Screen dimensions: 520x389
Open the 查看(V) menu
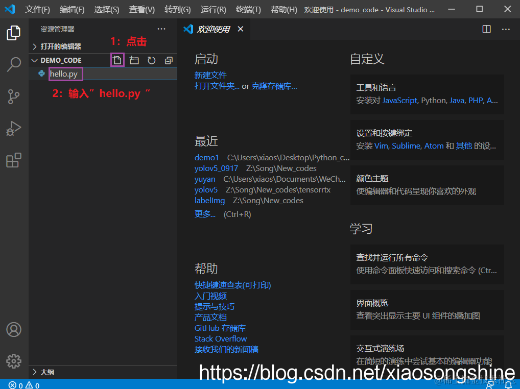point(142,10)
